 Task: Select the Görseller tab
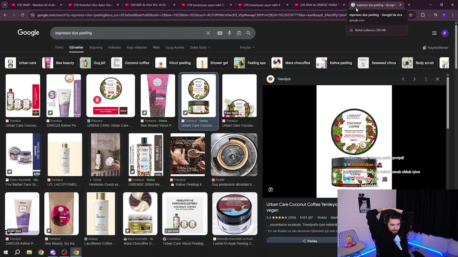[76, 47]
